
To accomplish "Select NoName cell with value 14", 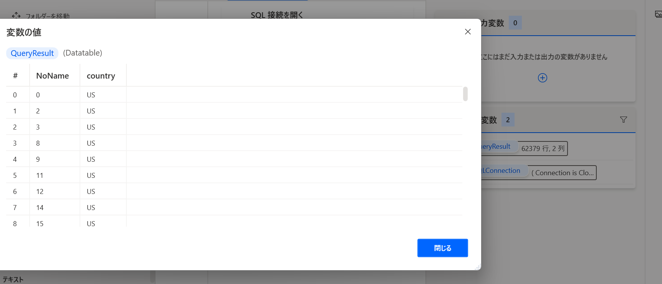I will pyautogui.click(x=55, y=207).
